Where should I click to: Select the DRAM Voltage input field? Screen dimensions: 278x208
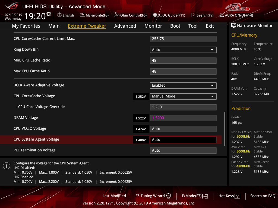pos(183,118)
